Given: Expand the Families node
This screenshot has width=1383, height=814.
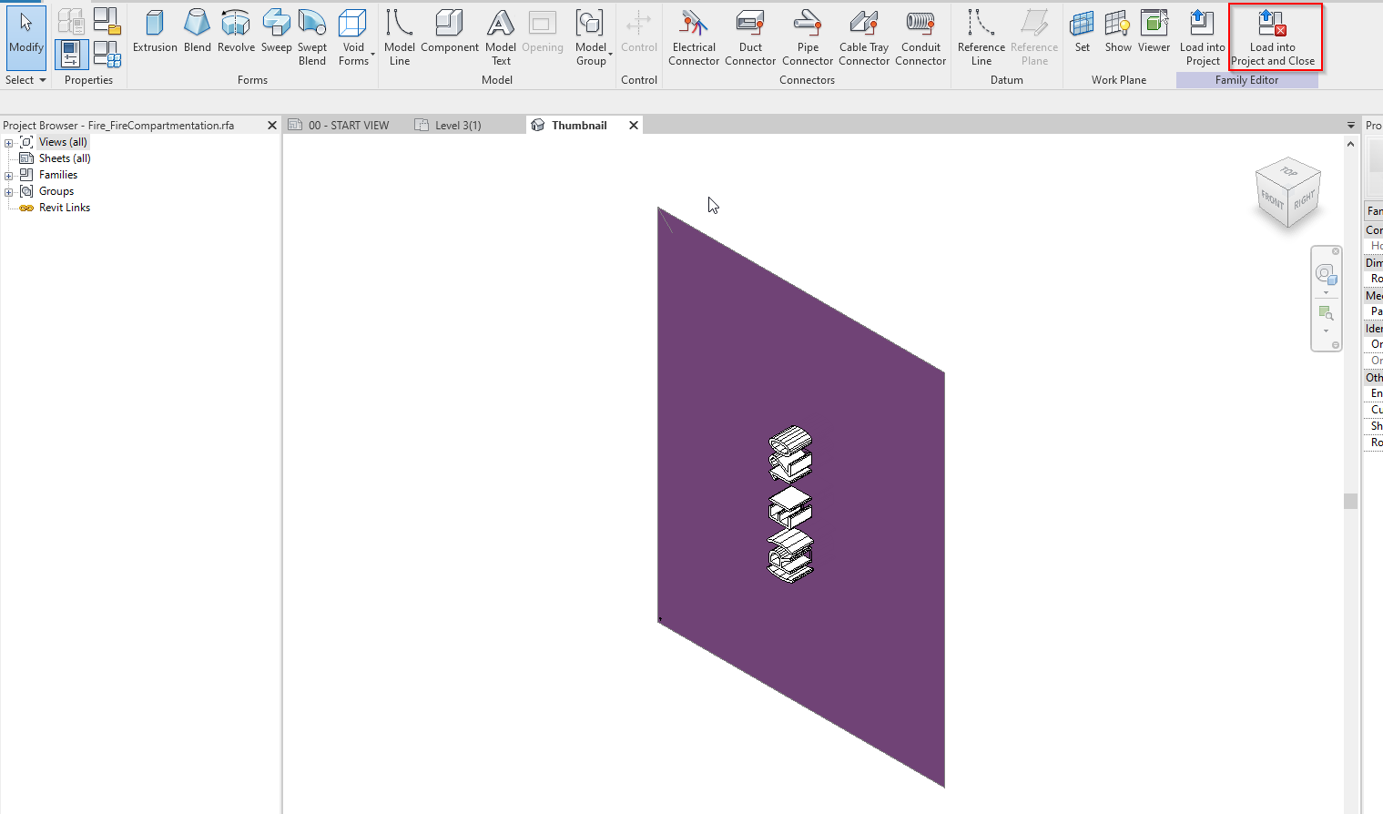Looking at the screenshot, I should pyautogui.click(x=9, y=176).
